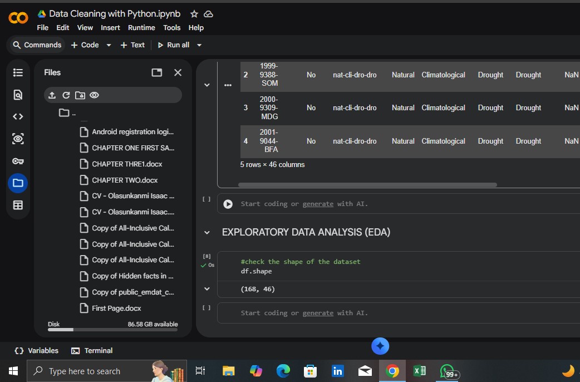Open the Commands search palette

(37, 45)
